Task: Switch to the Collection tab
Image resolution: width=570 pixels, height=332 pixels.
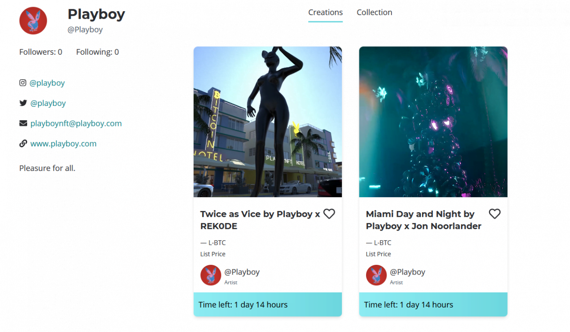Action: click(375, 12)
